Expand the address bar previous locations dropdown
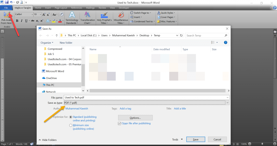277x146 pixels. coord(177,35)
